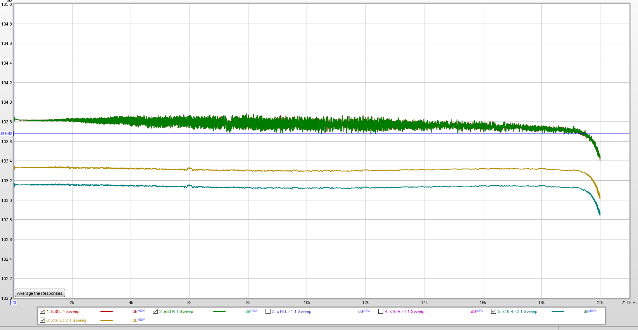Enable the 3: x16 L F1 1 Sweep trace
The width and height of the screenshot is (638, 330).
coord(268,311)
